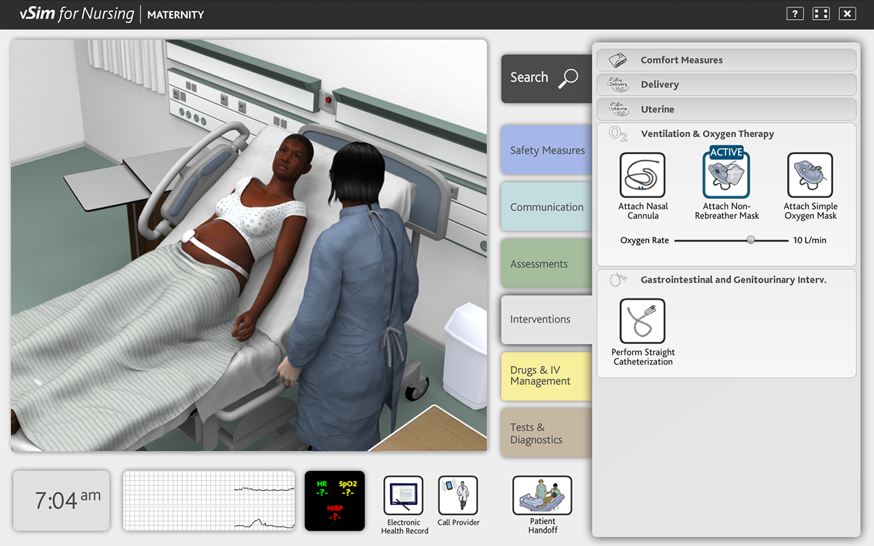Open the help question mark icon
The image size is (874, 546).
(794, 13)
